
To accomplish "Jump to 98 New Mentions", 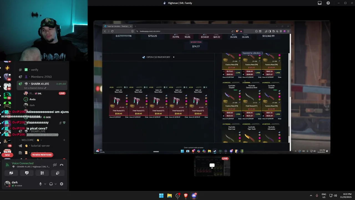I will click(x=42, y=155).
